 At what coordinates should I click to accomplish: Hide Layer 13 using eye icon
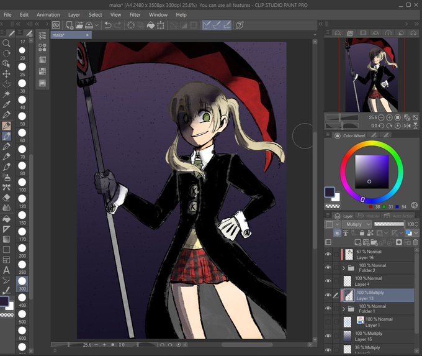328,295
